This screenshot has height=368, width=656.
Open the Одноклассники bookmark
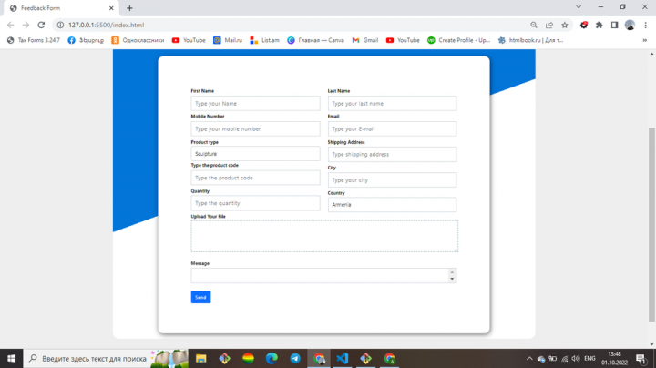(138, 40)
